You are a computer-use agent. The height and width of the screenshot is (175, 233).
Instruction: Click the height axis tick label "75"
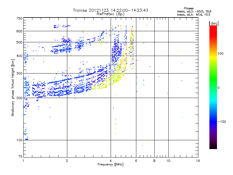(20, 156)
